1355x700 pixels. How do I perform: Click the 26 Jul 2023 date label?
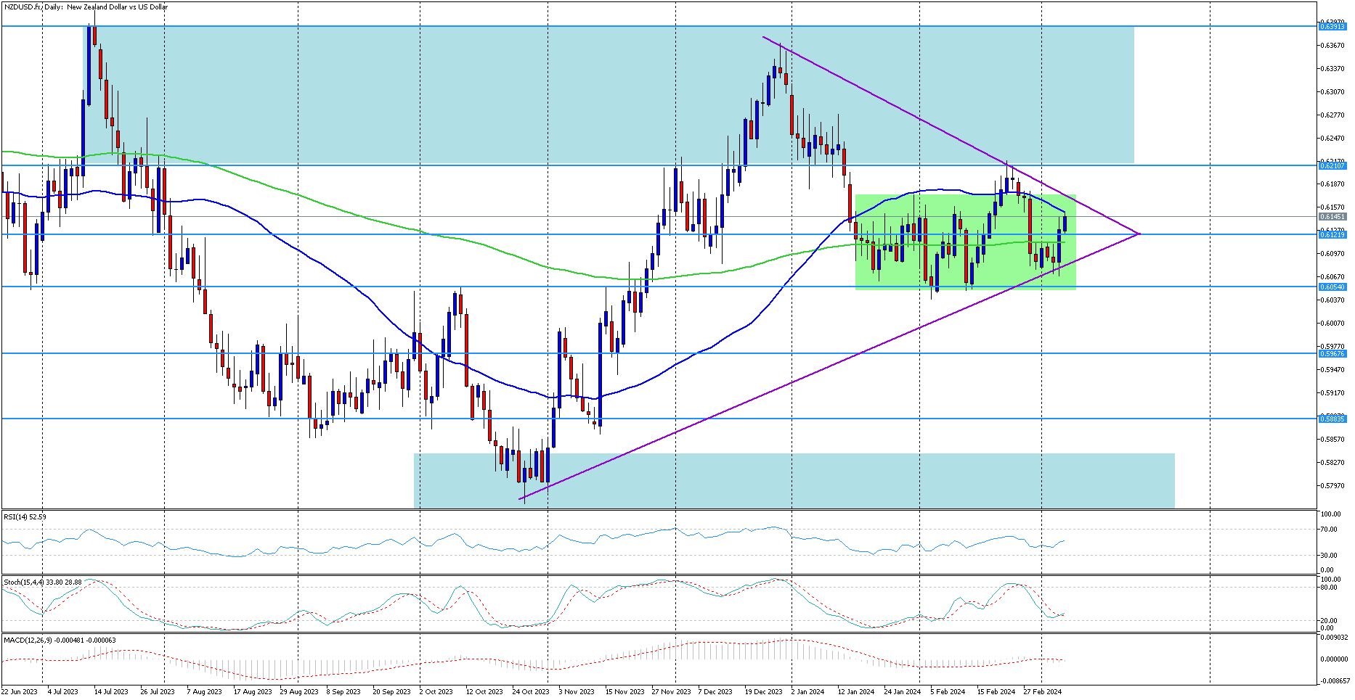158,692
